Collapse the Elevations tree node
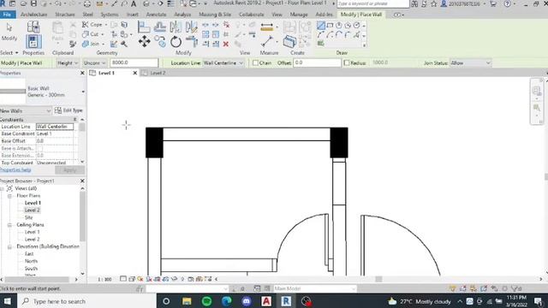This screenshot has height=308, width=548. tap(9, 247)
